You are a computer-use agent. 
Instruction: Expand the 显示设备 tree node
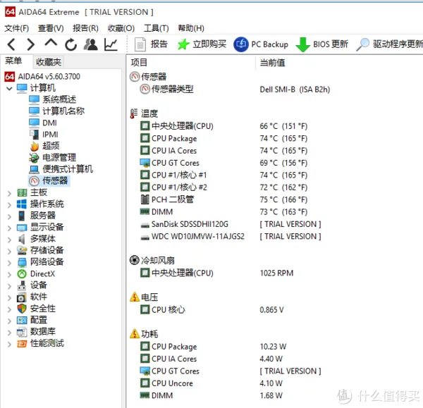coord(9,228)
